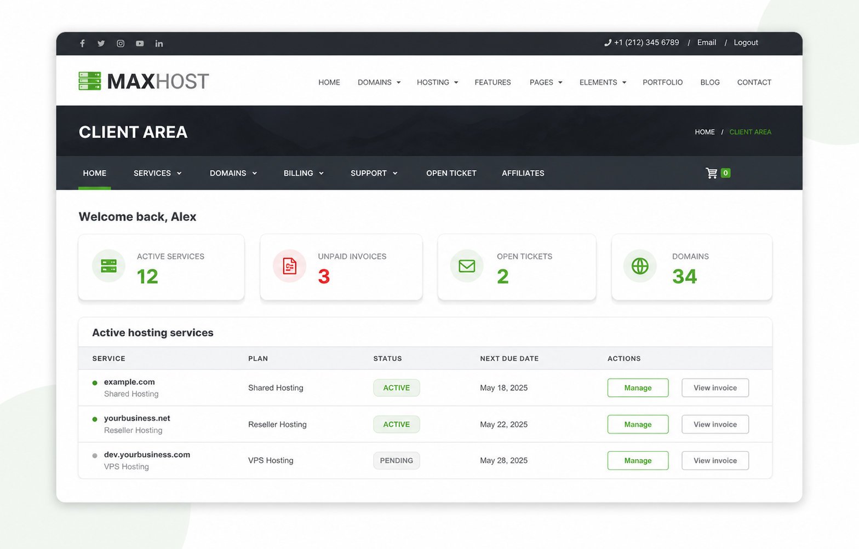Open the CONTACT menu item
The image size is (859, 549).
[x=754, y=82]
